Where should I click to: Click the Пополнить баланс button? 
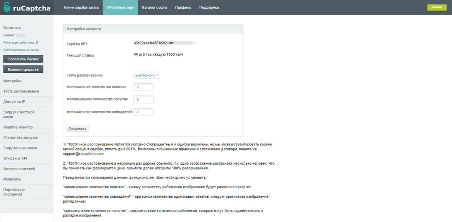pyautogui.click(x=23, y=59)
